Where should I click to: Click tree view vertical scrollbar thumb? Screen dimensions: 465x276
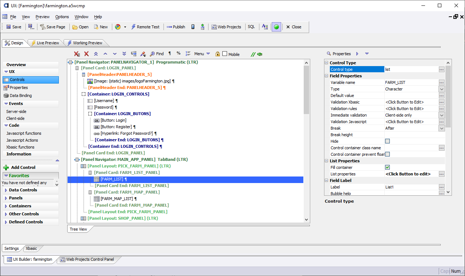pyautogui.click(x=307, y=90)
